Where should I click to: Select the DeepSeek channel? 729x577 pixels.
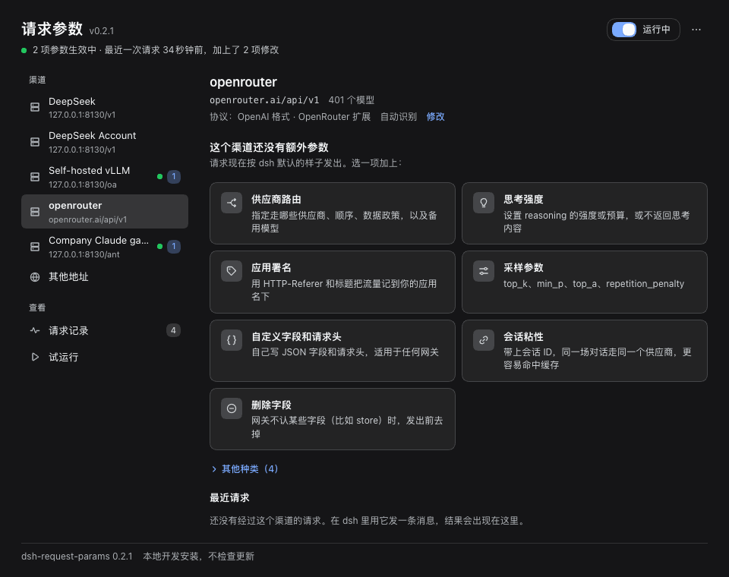(105, 107)
